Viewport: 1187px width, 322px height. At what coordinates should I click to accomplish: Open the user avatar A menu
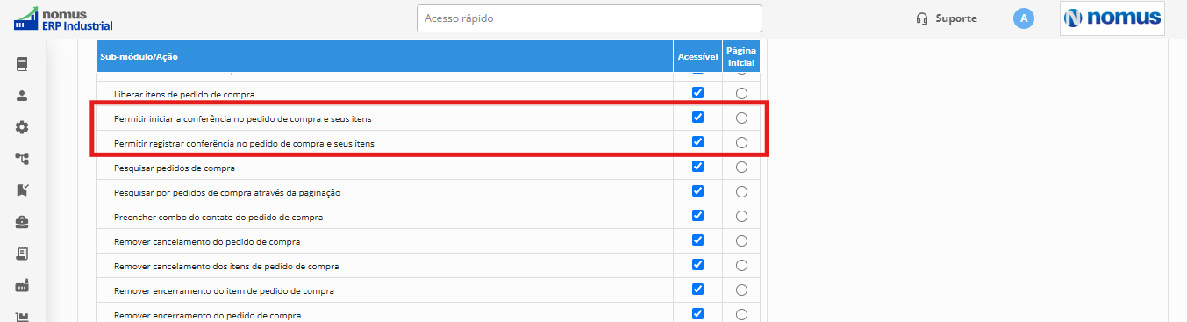click(1023, 18)
